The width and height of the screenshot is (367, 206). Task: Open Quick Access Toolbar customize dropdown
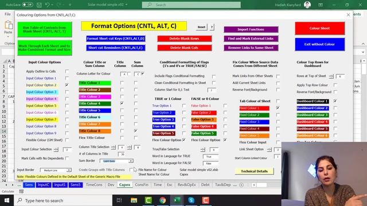click(70, 5)
